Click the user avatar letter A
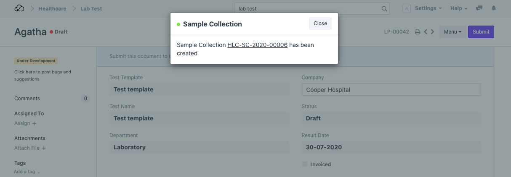This screenshot has width=511, height=177. tap(407, 8)
